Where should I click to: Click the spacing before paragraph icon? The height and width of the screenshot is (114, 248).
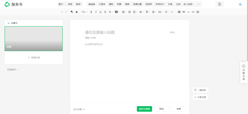pos(140,12)
